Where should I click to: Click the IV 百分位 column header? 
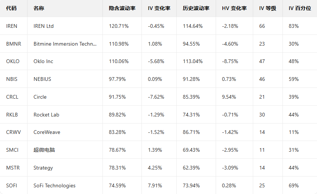(x=300, y=8)
